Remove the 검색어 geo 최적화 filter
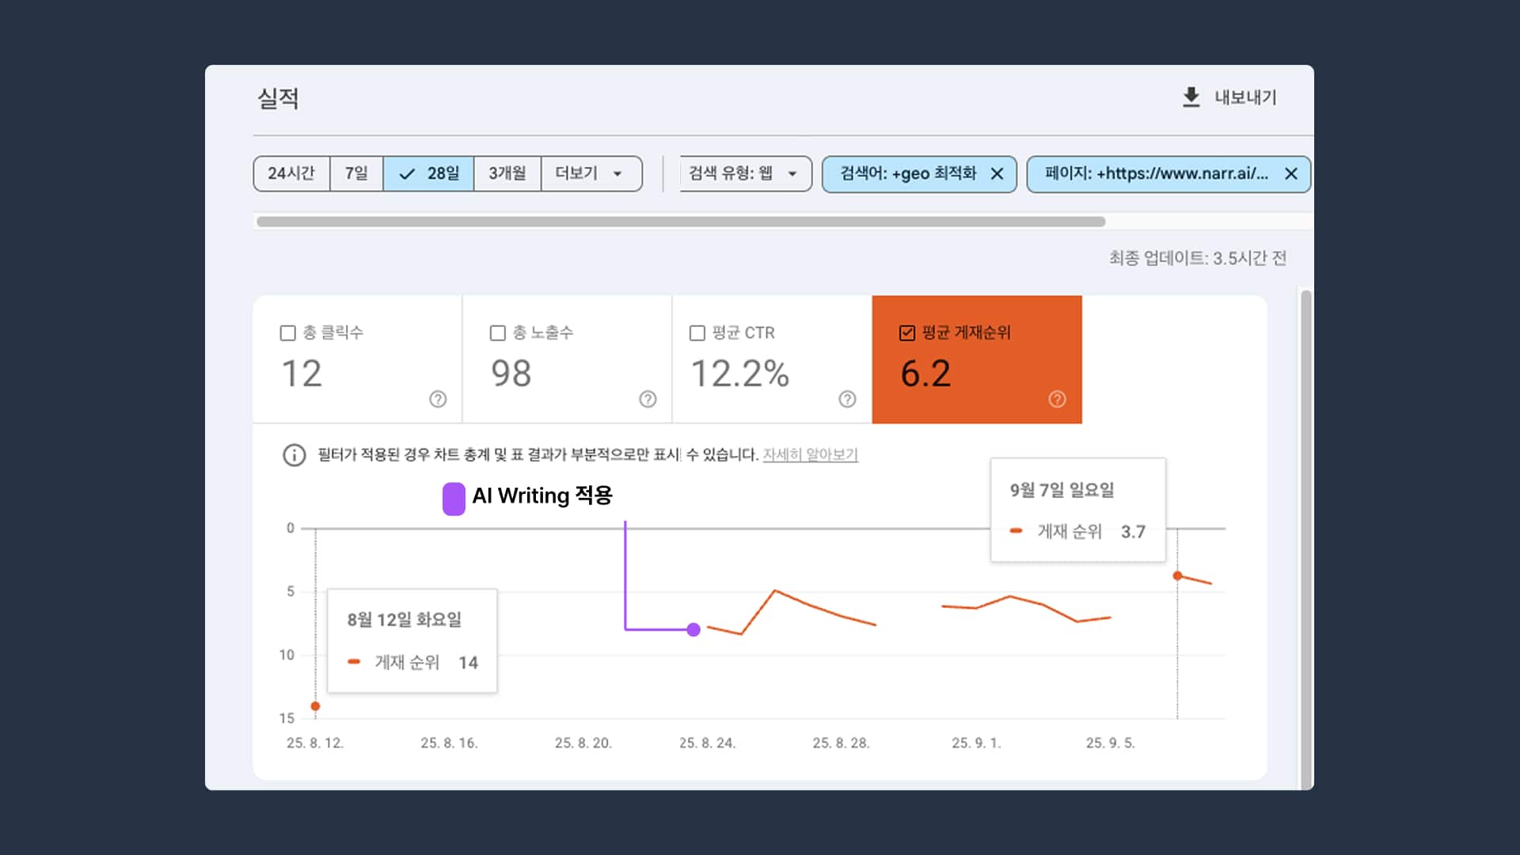This screenshot has width=1520, height=855. tap(997, 174)
